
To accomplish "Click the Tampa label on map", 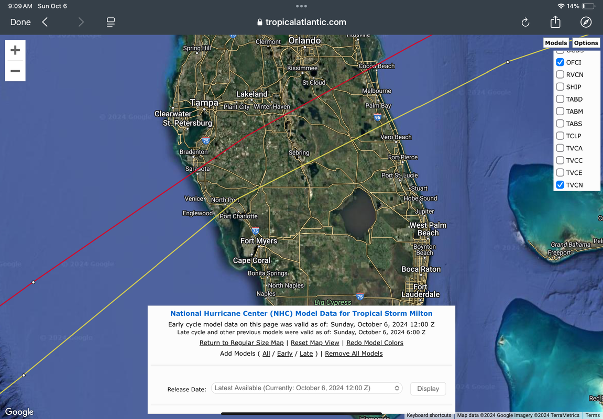I will (x=204, y=103).
